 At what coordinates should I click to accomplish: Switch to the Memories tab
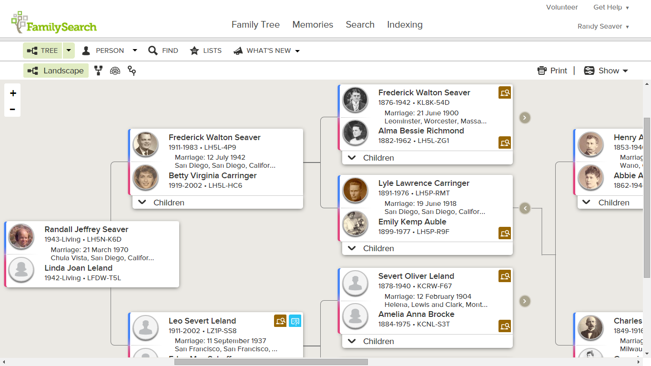(313, 24)
